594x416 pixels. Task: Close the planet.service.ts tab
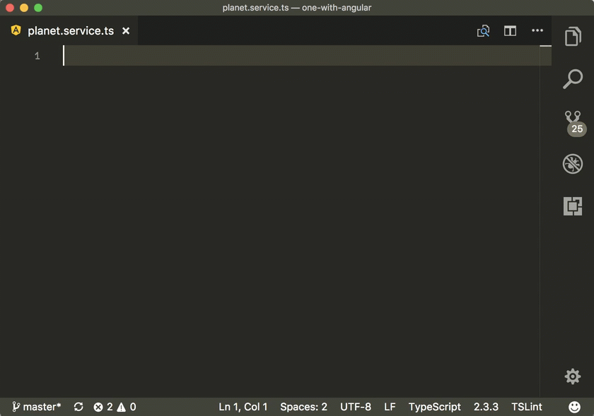[x=125, y=30]
